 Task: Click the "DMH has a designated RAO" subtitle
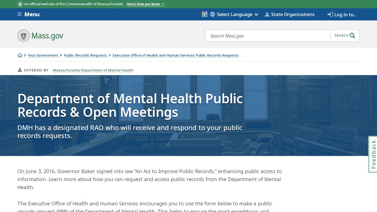(x=130, y=132)
